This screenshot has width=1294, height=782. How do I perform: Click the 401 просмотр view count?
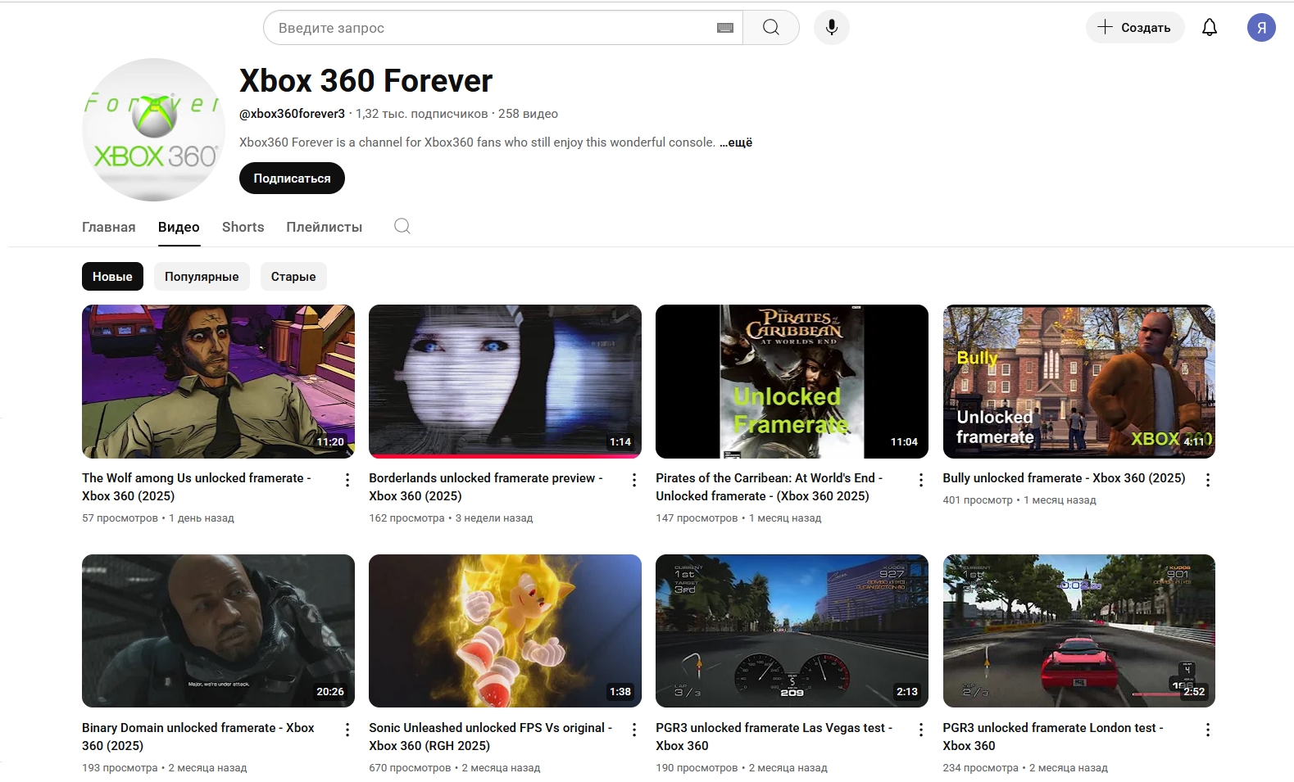click(x=978, y=500)
